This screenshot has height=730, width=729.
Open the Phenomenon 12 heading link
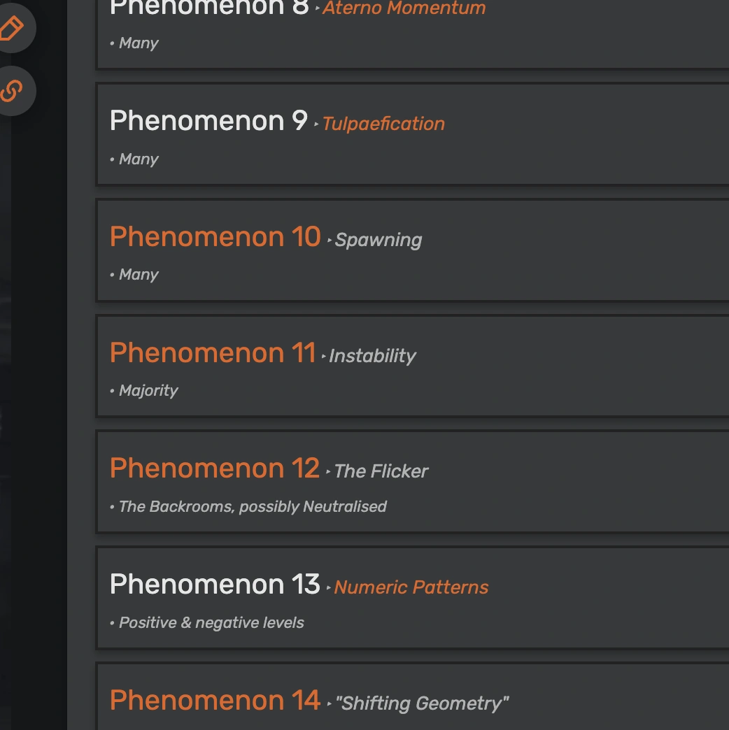214,468
